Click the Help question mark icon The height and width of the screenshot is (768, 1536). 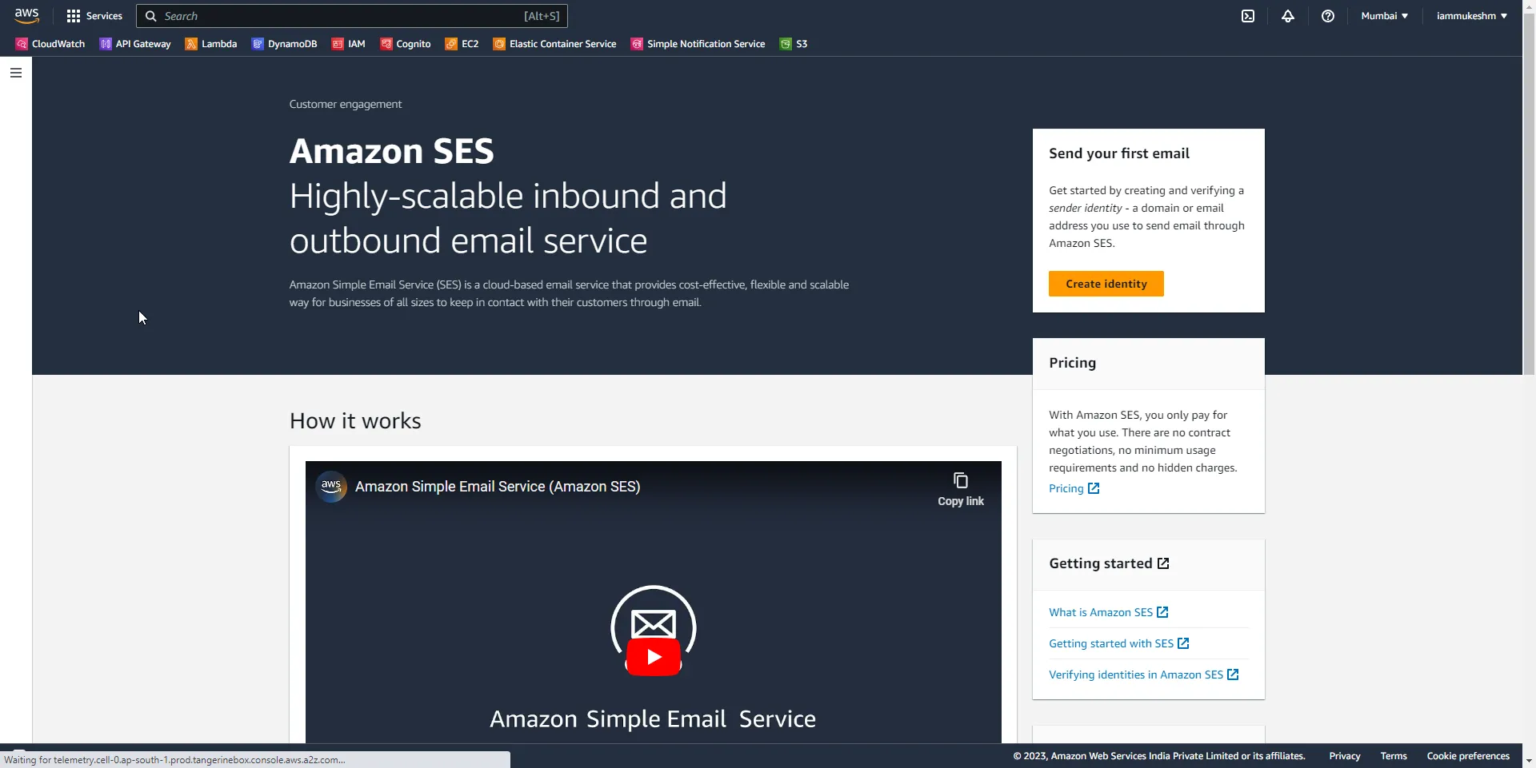tap(1327, 16)
